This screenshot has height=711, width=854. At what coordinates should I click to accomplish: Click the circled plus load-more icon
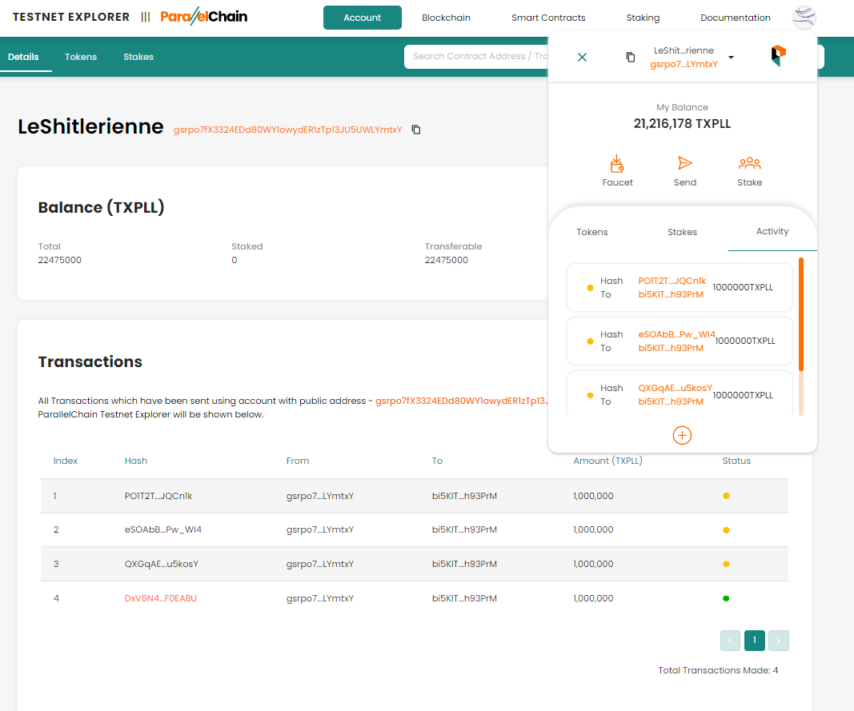click(682, 436)
